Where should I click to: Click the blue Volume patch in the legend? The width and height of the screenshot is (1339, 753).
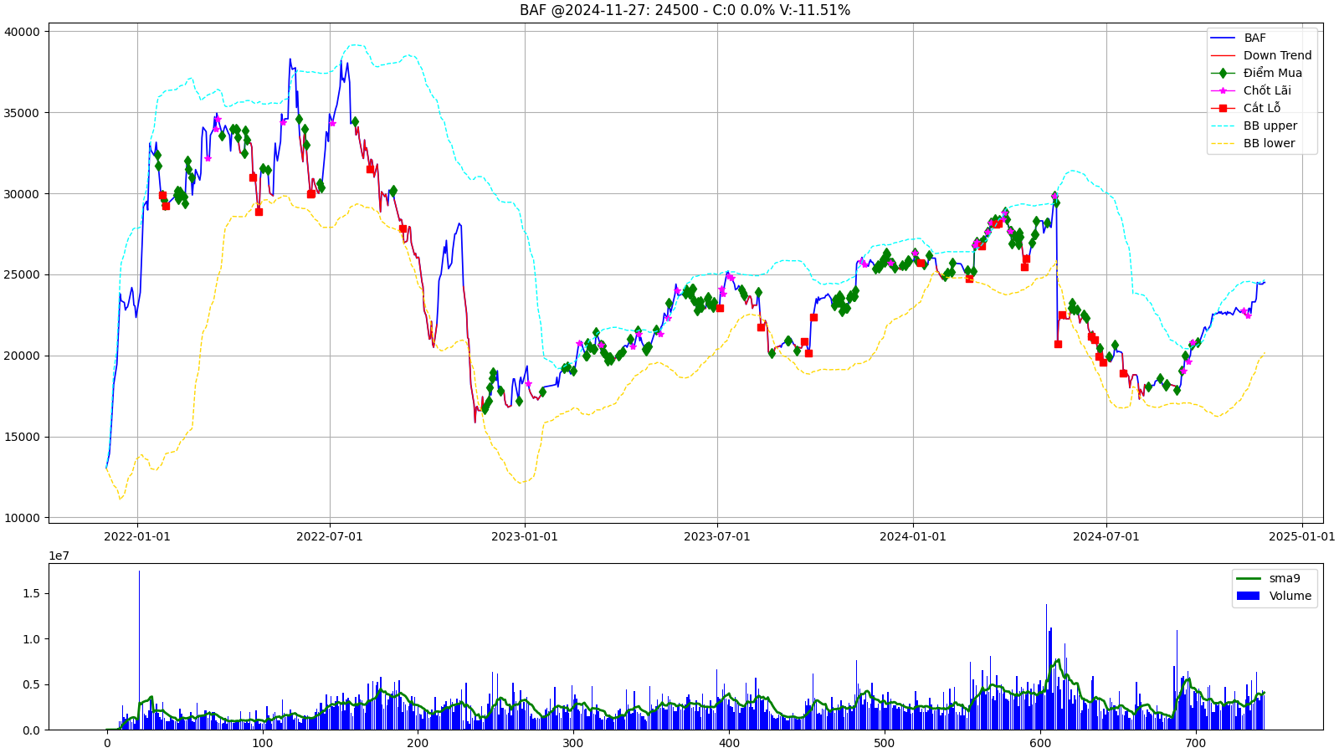[x=1248, y=596]
